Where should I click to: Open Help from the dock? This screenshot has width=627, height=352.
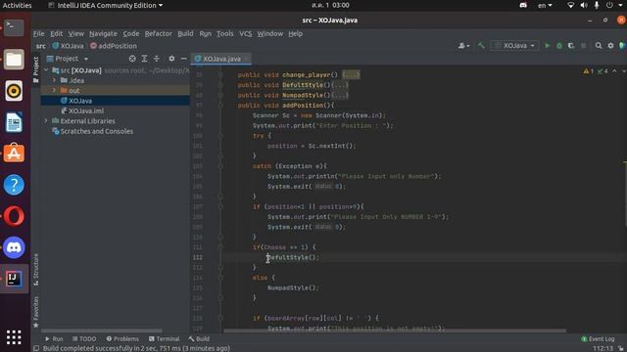[14, 185]
